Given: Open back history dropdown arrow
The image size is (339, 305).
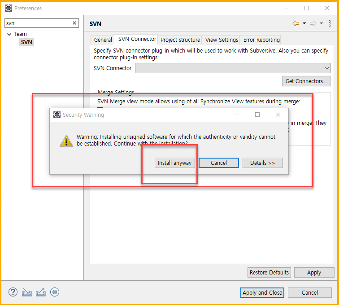Looking at the screenshot, I should click(304, 23).
